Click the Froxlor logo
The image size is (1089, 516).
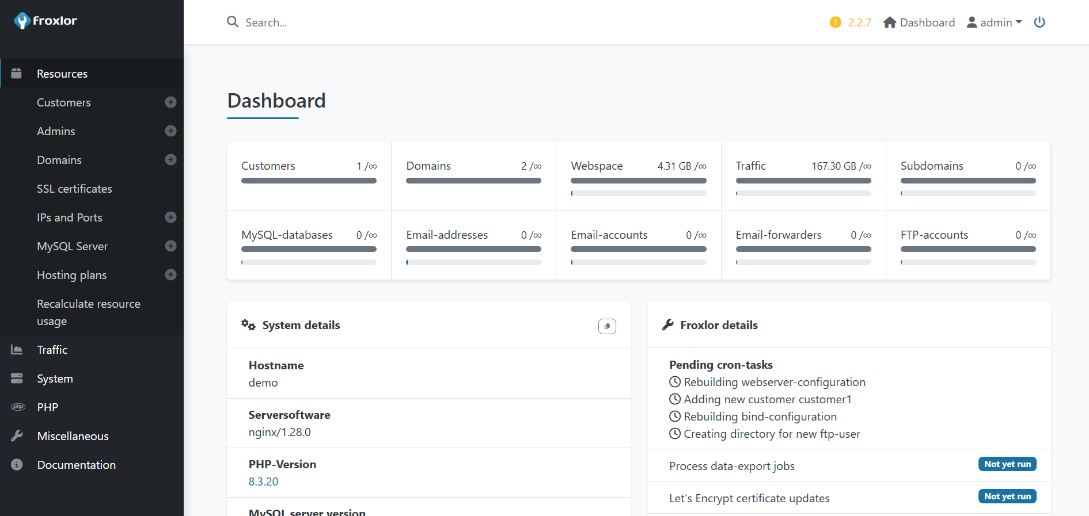[45, 21]
